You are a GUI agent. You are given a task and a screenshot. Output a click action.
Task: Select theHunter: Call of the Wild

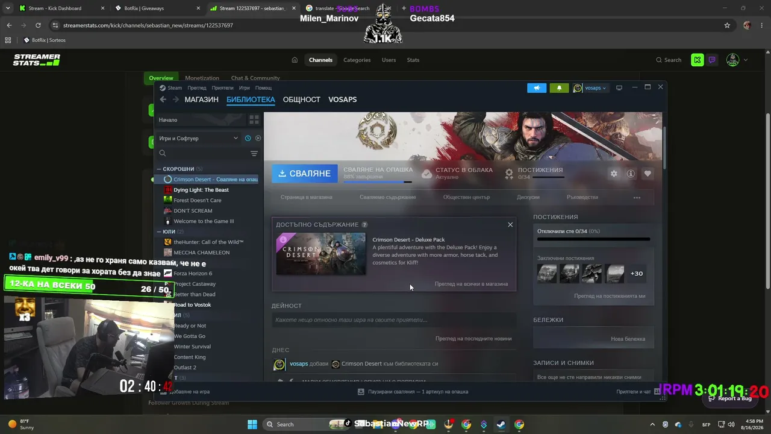(208, 242)
